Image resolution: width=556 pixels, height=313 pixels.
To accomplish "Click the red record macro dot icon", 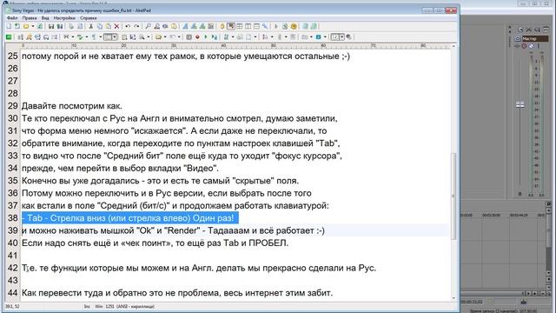I will pyautogui.click(x=197, y=37).
